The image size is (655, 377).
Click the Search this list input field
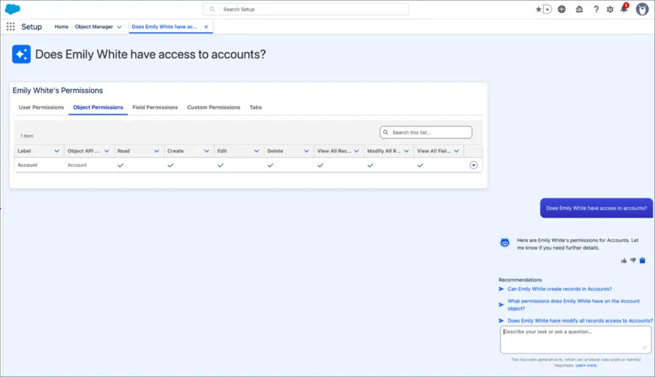tap(426, 132)
